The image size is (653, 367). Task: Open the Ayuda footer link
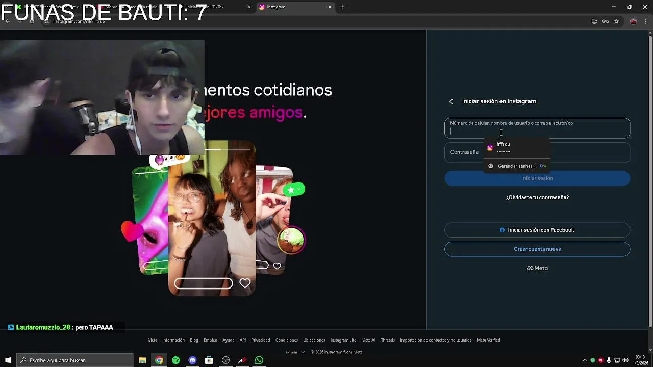point(229,340)
